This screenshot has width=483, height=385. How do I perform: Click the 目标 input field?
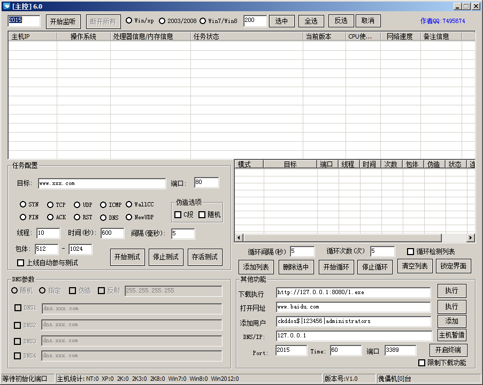click(x=102, y=183)
